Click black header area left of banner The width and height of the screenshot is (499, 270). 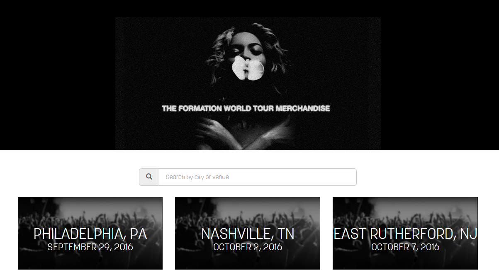point(58,75)
